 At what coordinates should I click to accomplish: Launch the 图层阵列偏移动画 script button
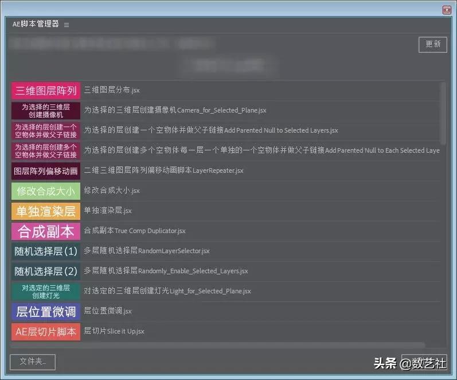(x=46, y=171)
